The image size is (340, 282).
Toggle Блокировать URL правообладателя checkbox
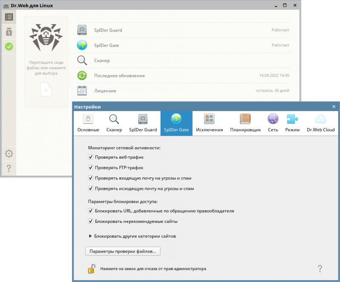91,211
